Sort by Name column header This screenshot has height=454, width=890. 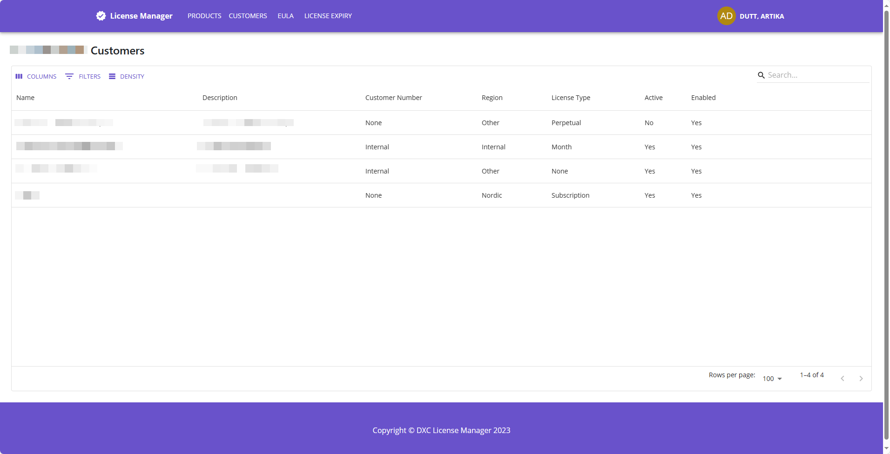tap(26, 98)
